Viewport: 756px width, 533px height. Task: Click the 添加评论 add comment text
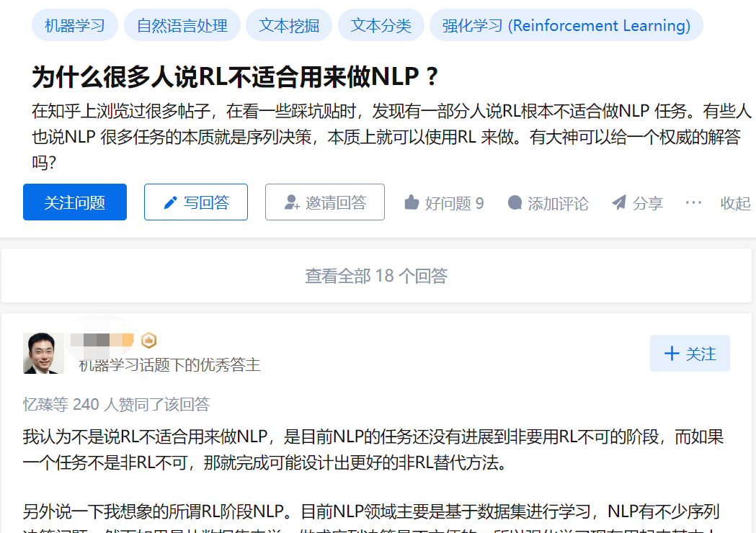pos(558,203)
